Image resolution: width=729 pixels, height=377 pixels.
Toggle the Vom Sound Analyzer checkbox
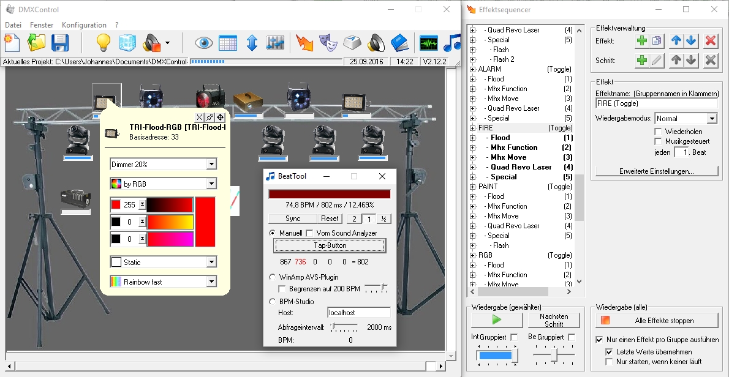pyautogui.click(x=309, y=233)
